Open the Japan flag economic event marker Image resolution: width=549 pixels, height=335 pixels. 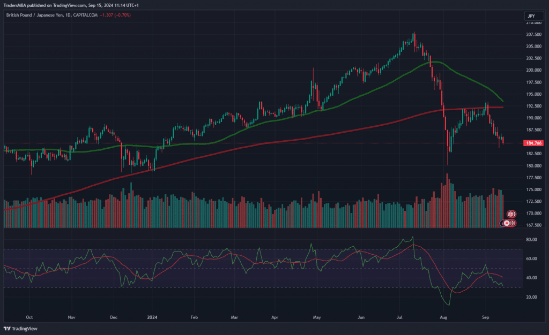[x=507, y=223]
